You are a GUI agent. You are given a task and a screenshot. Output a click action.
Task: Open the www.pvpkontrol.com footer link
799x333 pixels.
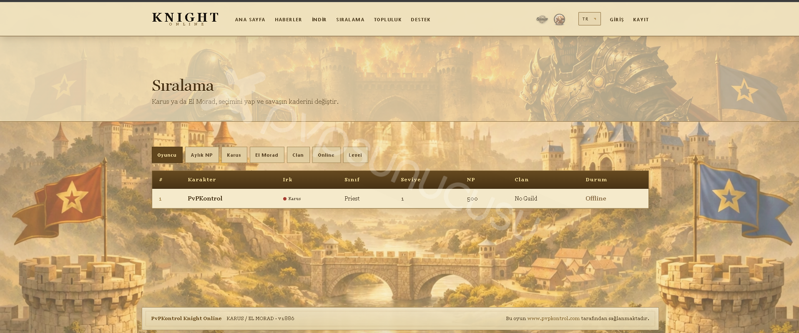[x=553, y=318]
